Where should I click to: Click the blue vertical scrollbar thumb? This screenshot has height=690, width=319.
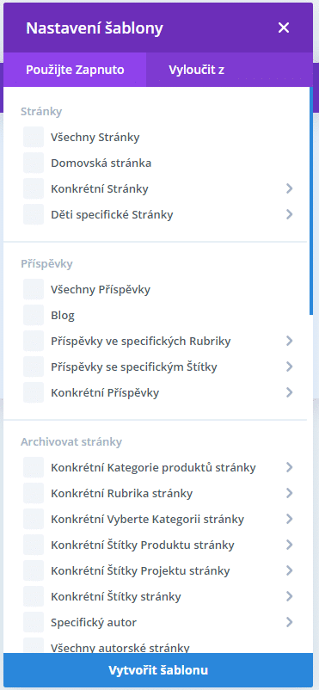[x=311, y=200]
